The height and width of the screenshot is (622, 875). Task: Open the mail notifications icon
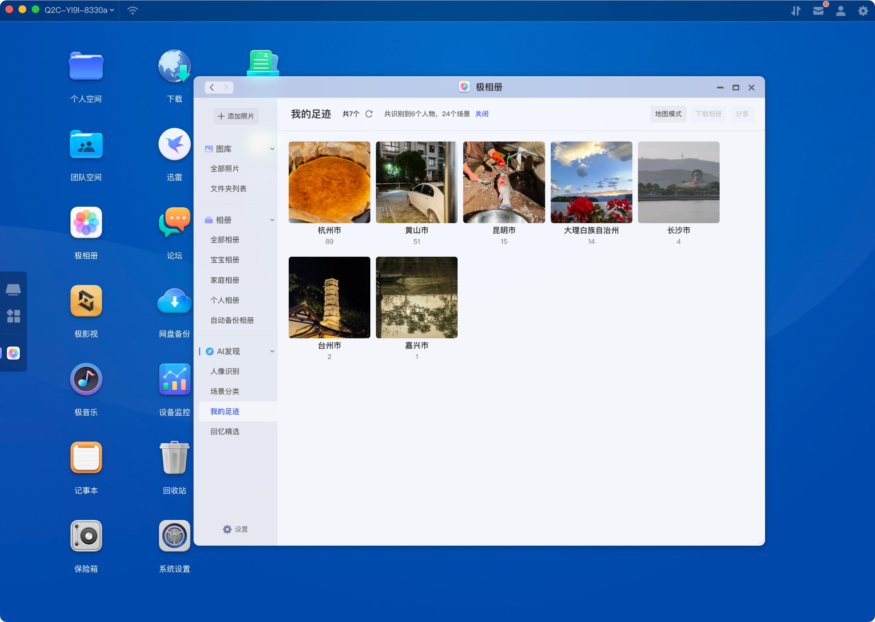(818, 10)
